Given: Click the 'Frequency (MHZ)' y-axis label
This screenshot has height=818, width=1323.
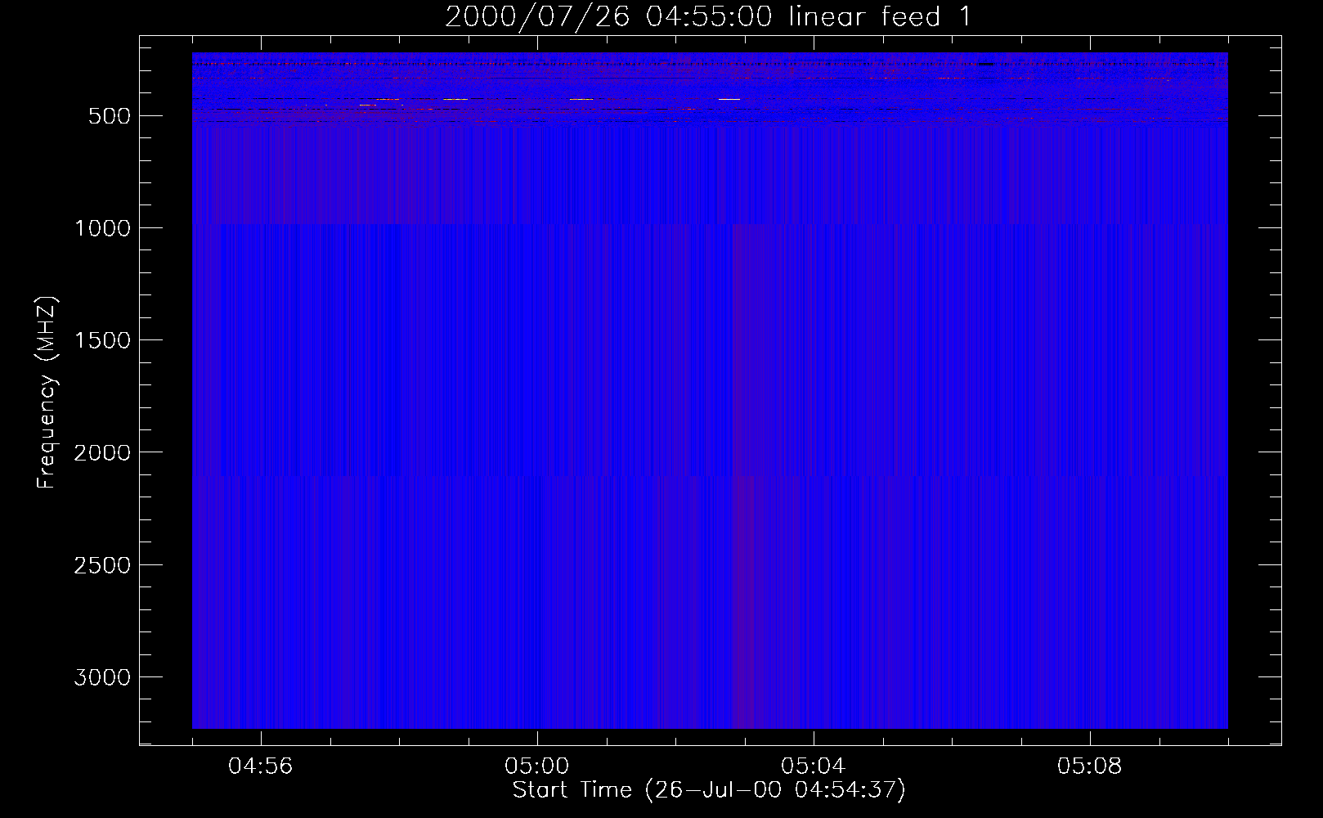Looking at the screenshot, I should pos(47,393).
